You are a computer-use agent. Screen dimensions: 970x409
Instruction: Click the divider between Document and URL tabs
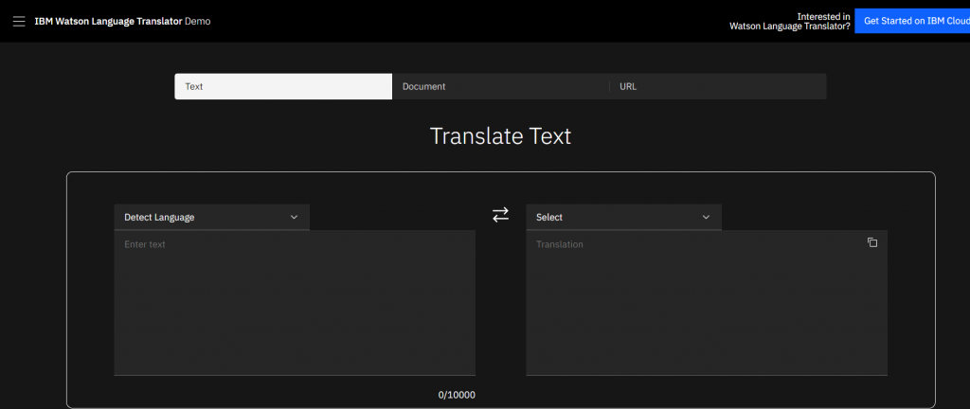pyautogui.click(x=609, y=86)
